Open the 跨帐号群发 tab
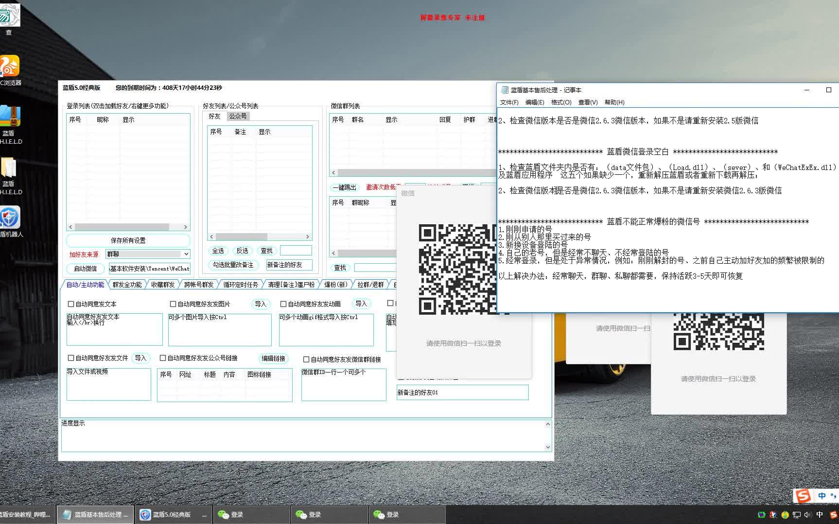Viewport: 839px width, 524px height. pyautogui.click(x=198, y=285)
